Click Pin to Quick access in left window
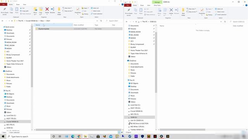 [x=5, y=11]
